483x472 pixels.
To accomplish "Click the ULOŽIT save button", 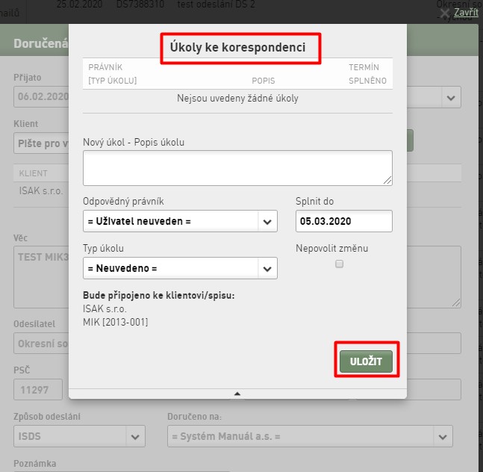I will coord(366,361).
